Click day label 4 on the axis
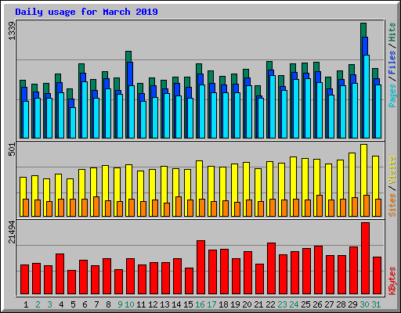 (x=61, y=304)
